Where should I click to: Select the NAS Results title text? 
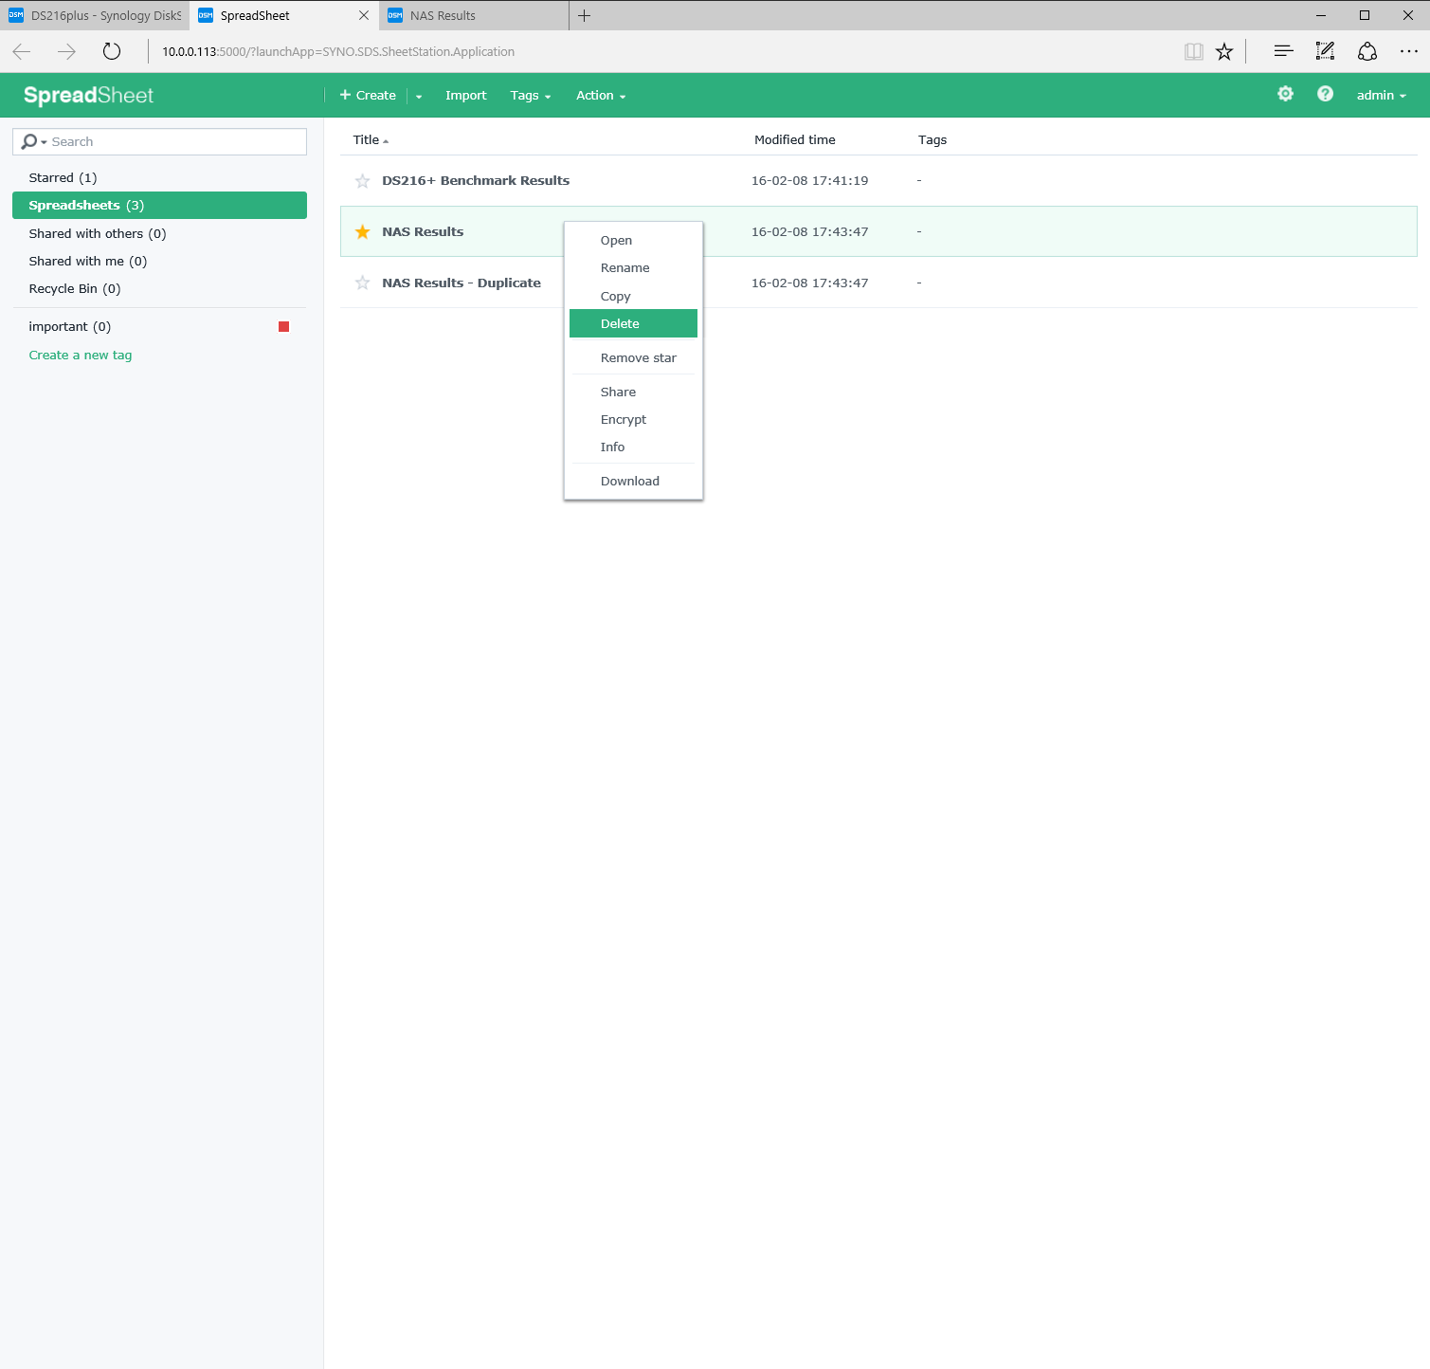tap(423, 232)
